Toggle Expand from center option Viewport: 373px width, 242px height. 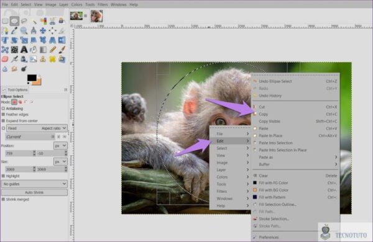[x=3, y=121]
